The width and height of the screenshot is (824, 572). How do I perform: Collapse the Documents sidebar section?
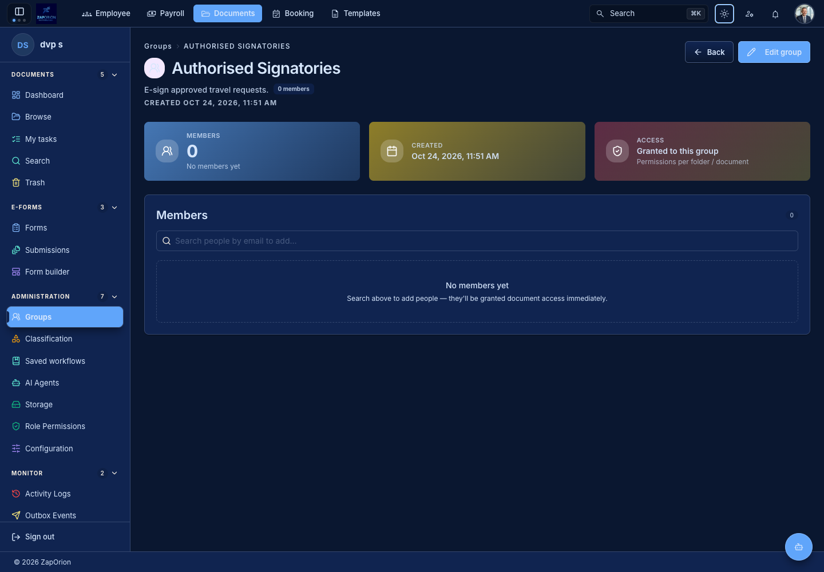114,75
